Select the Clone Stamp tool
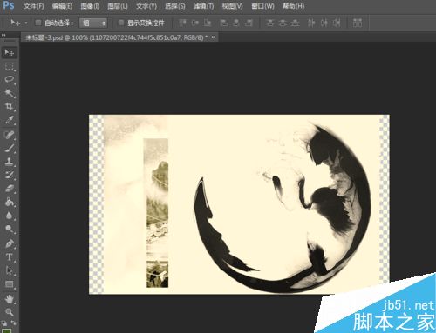The height and width of the screenshot is (333, 436). pos(10,162)
